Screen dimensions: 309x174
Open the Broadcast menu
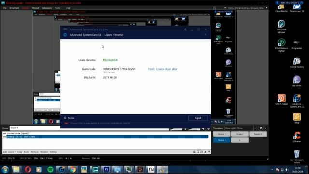point(14,8)
